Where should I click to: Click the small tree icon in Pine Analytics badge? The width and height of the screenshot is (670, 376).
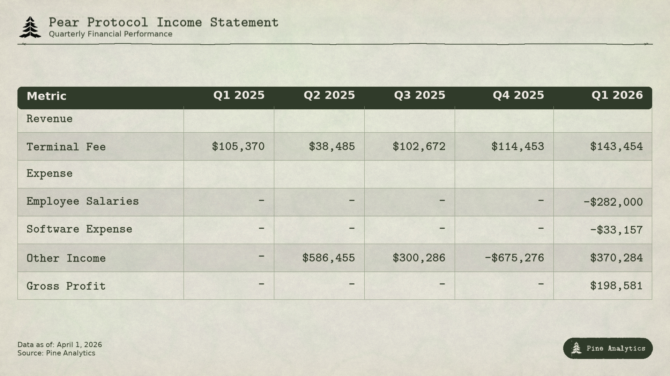576,348
